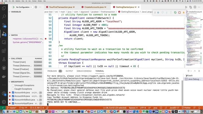Select TERMINAL panel tab
Image resolution: width=203 pixels, height=114 pixels.
[100, 71]
